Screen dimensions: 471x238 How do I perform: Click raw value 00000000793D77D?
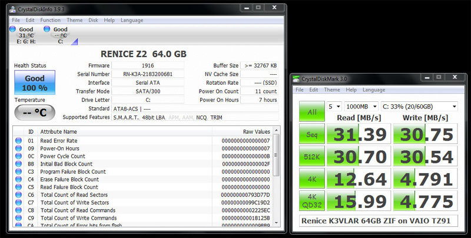(246, 195)
